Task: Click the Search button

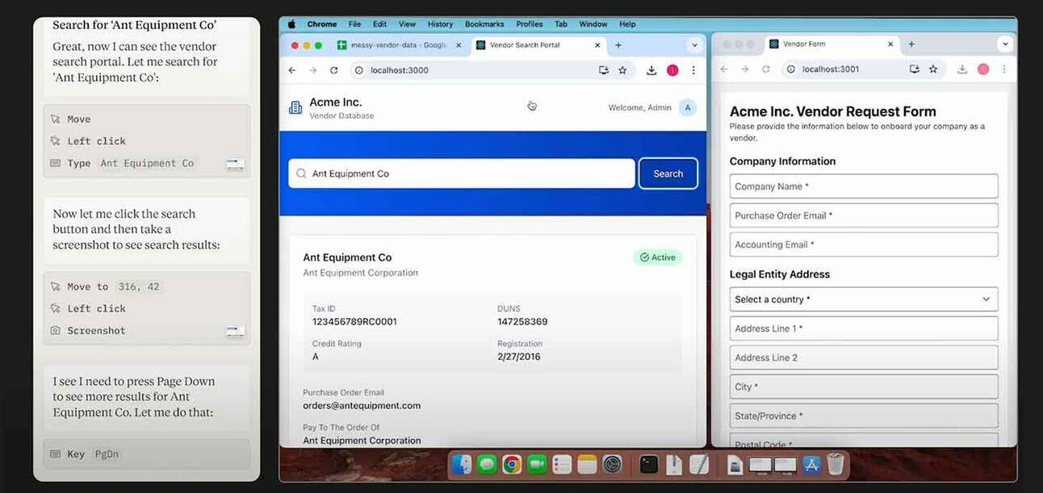Action: click(x=668, y=173)
